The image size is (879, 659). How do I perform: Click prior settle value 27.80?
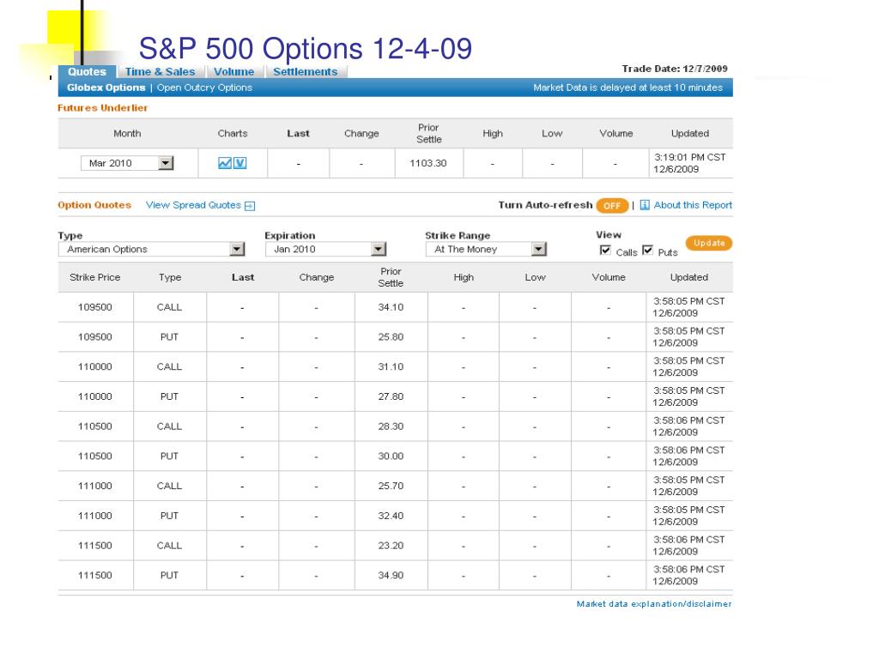tap(391, 396)
